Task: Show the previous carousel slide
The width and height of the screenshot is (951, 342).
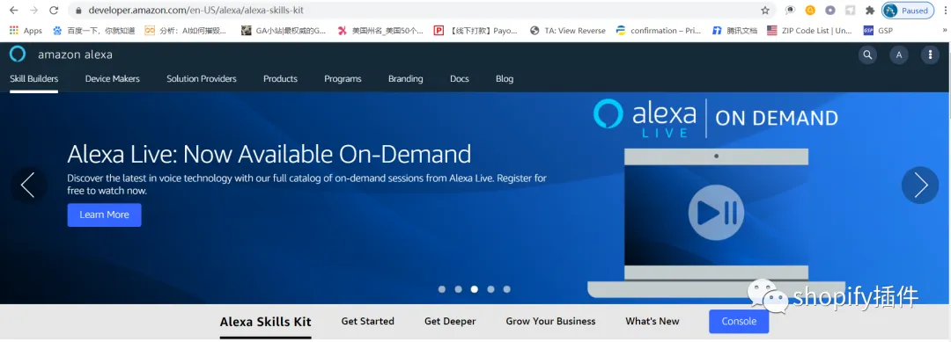Action: coord(28,186)
